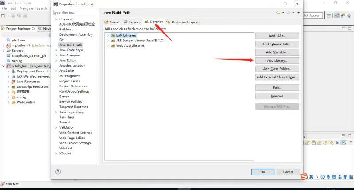This screenshot has height=190, width=354.
Task: Expand the EAR Libraries entry
Action: tap(108, 35)
